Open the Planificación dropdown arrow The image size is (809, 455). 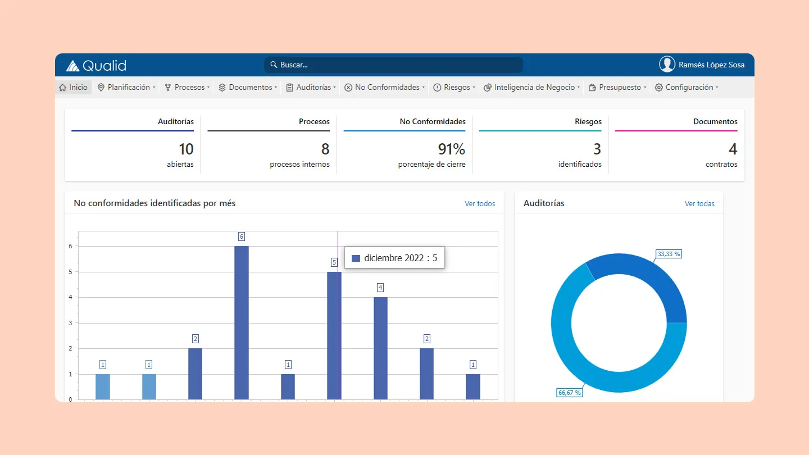click(154, 88)
